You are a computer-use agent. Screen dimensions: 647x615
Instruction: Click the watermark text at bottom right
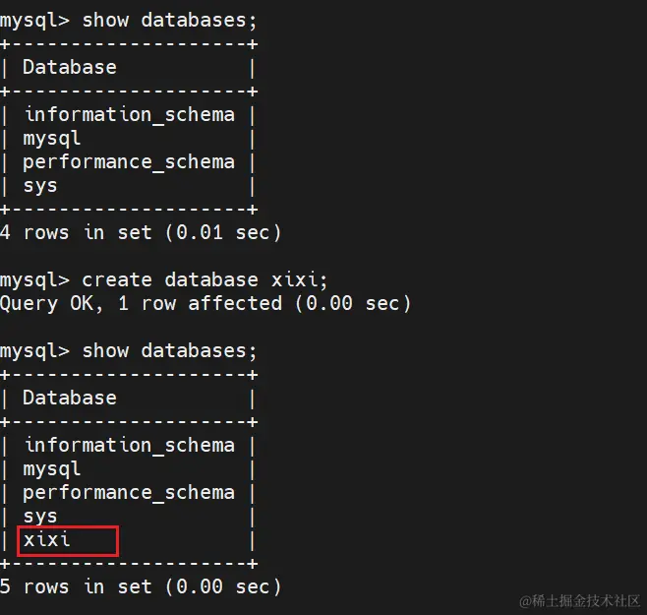[580, 601]
